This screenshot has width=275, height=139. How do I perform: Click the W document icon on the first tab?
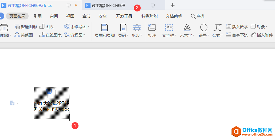pyautogui.click(x=4, y=5)
